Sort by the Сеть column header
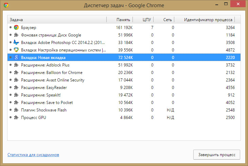Image resolution: width=248 pixels, height=166 pixels. pyautogui.click(x=164, y=19)
